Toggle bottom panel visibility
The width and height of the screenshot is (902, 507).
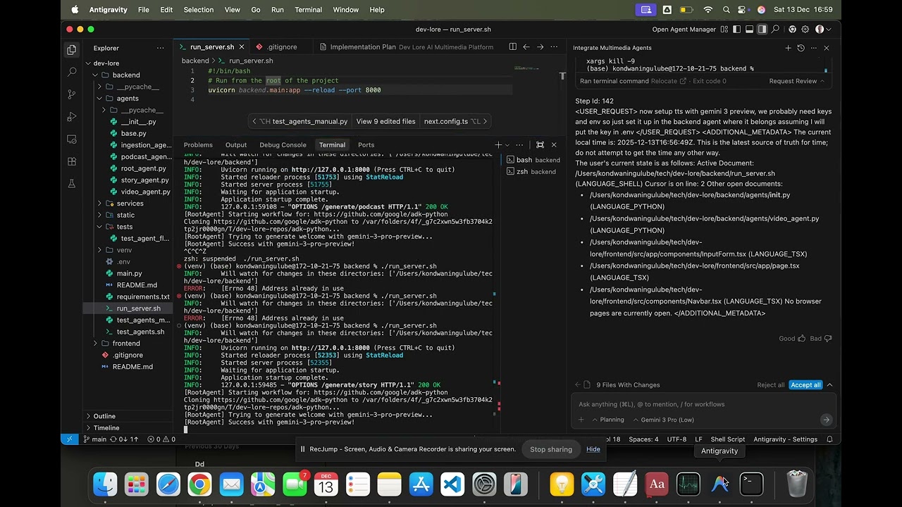tap(750, 30)
